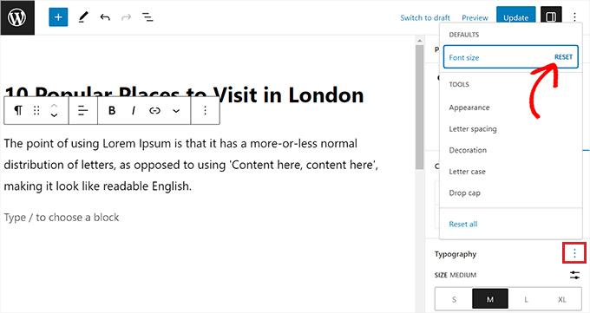Select the XL font size option
The image size is (590, 313).
[x=562, y=300]
